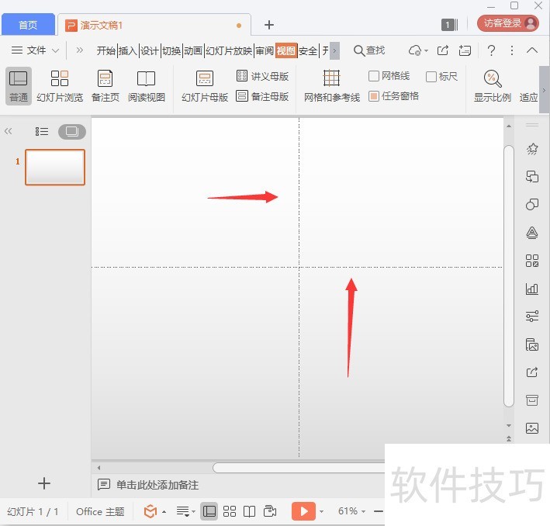The image size is (550, 526).
Task: Enable the Gridlines (网格线) checkbox
Action: point(374,76)
